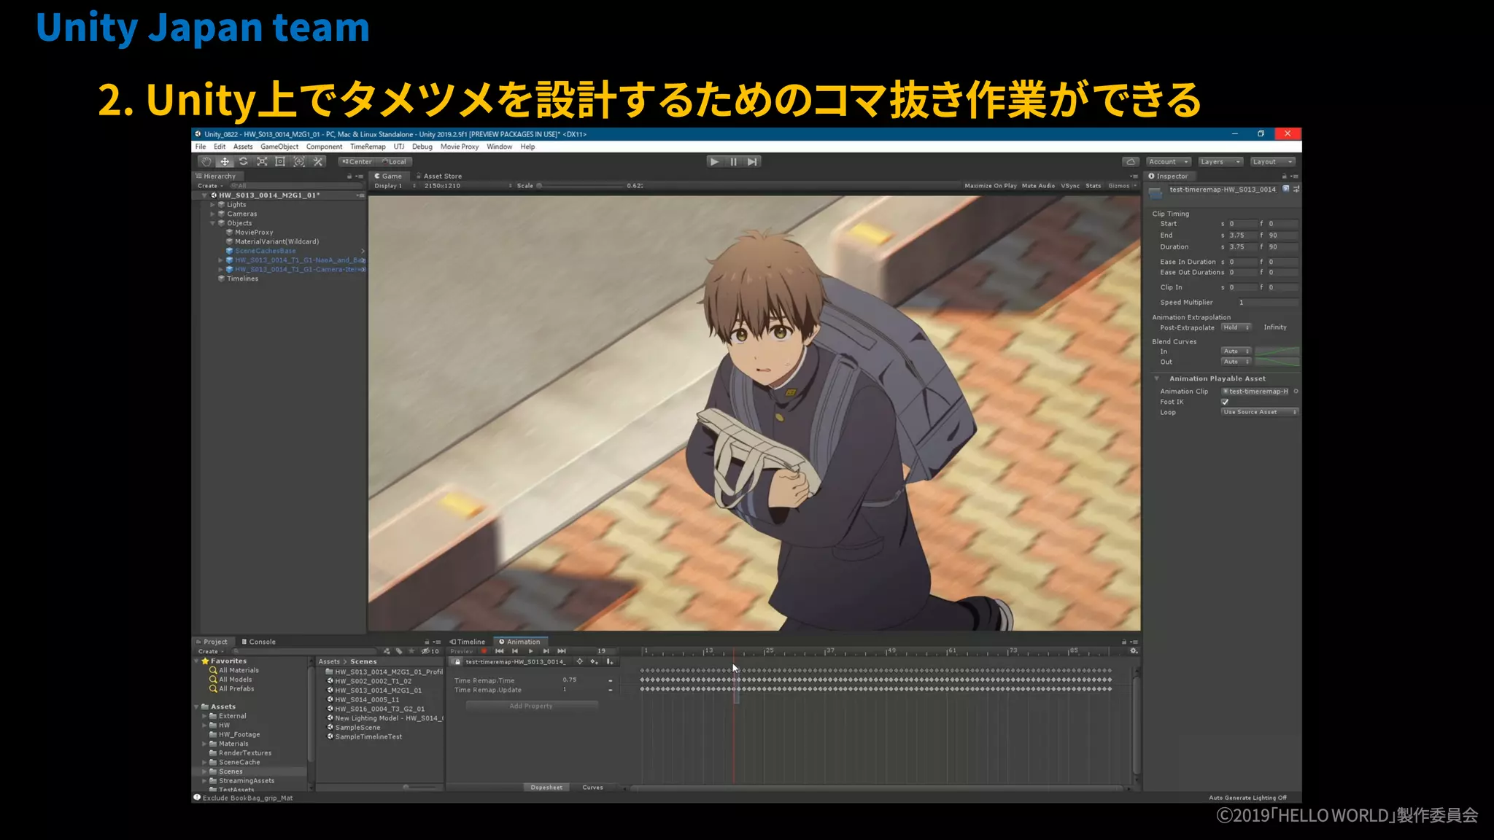Go to next keyframe in Animation window

pos(546,651)
